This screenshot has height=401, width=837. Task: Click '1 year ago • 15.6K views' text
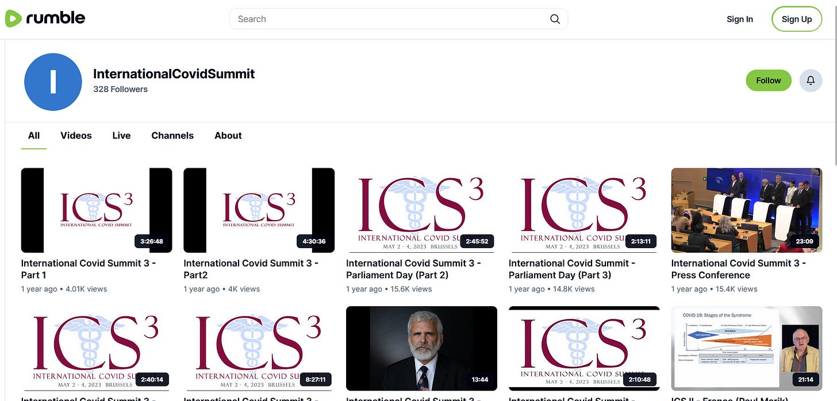(389, 289)
